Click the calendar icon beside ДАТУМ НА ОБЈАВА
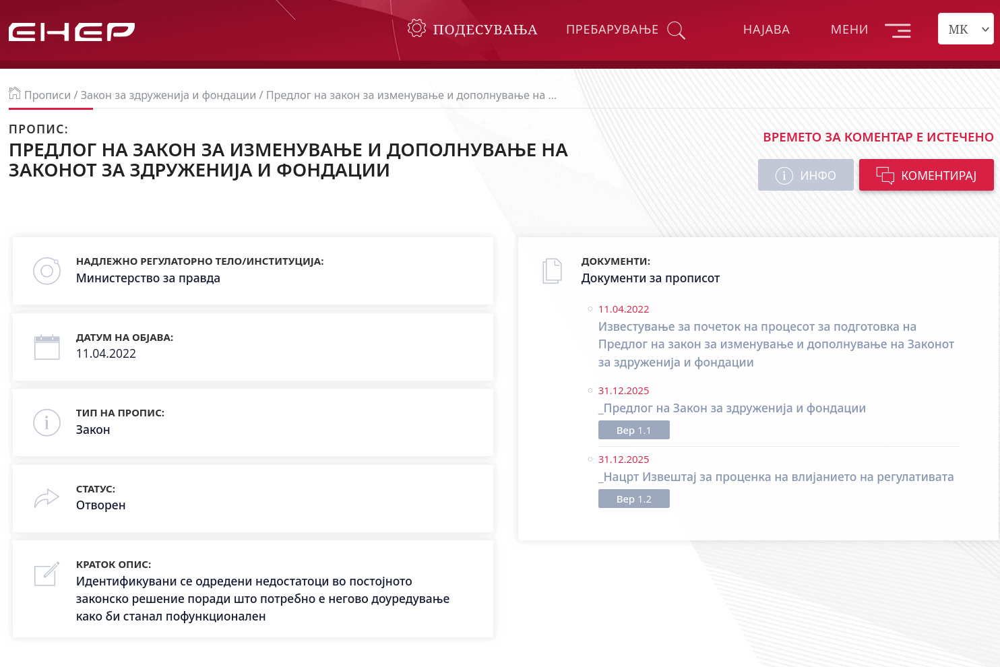This screenshot has width=1000, height=667. [x=46, y=346]
